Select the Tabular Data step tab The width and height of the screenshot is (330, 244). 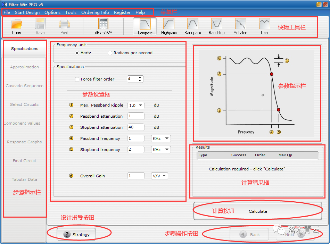coord(25,179)
